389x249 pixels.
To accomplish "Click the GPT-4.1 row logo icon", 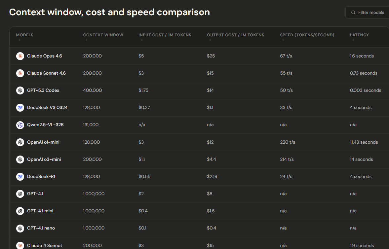I will coord(20,194).
